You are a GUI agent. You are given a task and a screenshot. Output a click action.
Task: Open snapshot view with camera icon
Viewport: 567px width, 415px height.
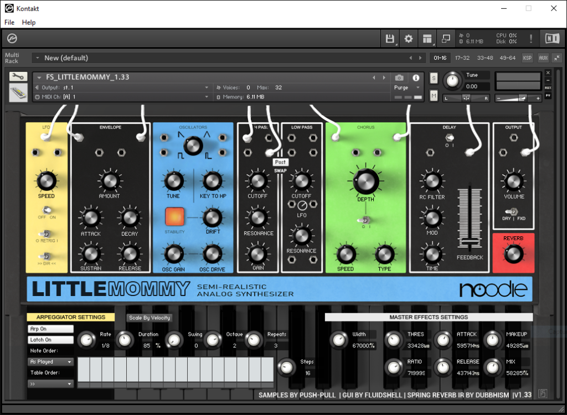pos(399,77)
